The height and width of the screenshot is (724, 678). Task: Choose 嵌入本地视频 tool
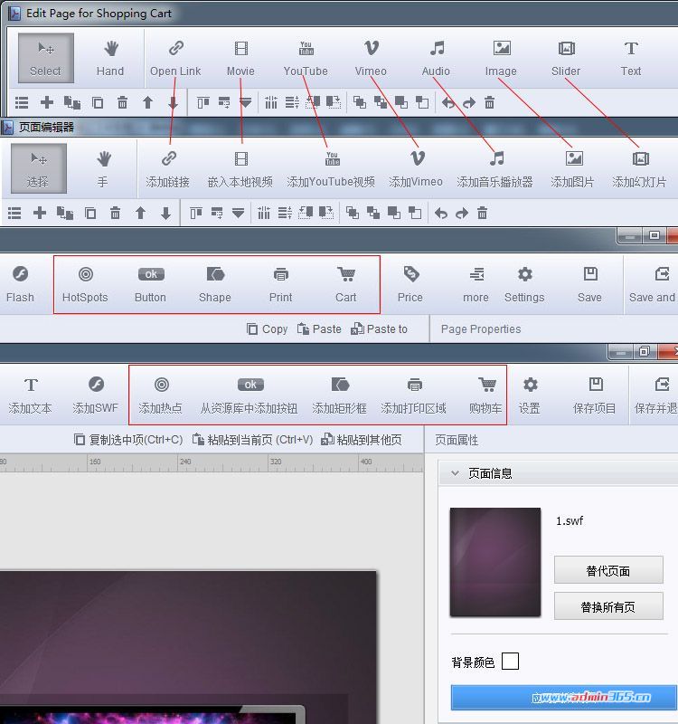(x=240, y=168)
